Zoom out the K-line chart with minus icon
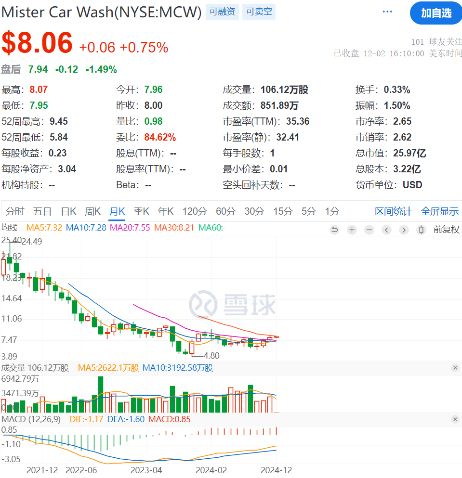Viewport: 462px width, 478px height. [369, 230]
